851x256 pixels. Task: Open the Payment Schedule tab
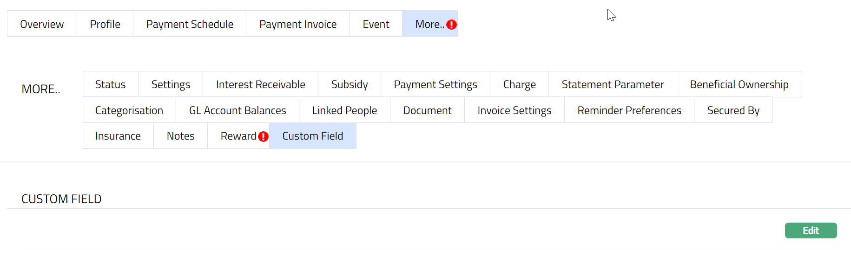pyautogui.click(x=190, y=24)
